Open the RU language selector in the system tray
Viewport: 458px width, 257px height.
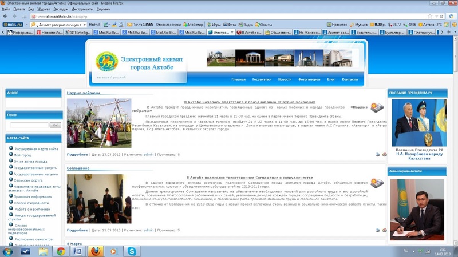tap(406, 251)
